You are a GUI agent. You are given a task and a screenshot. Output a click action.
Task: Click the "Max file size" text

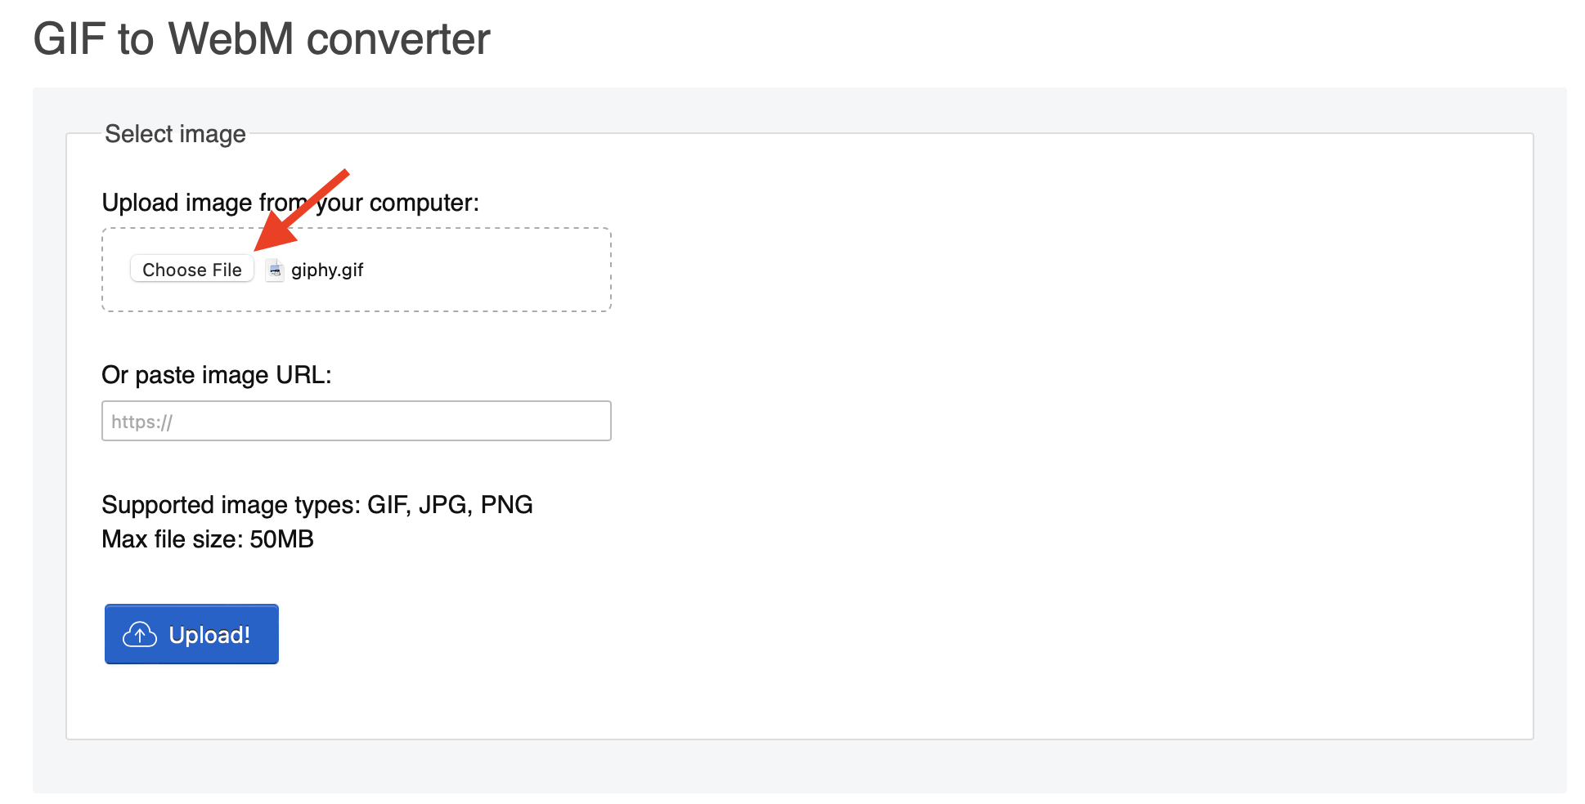click(172, 539)
